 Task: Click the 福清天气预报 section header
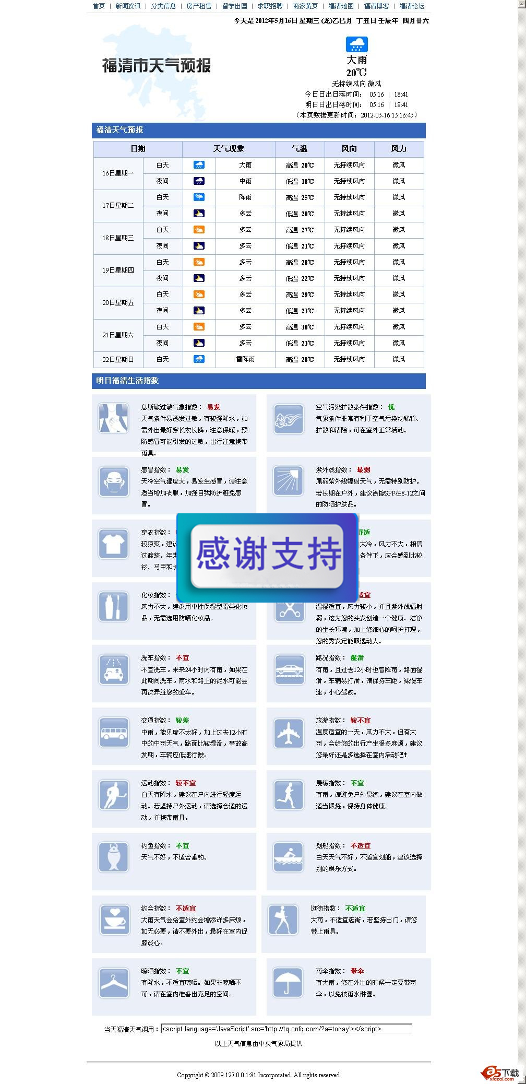pyautogui.click(x=259, y=130)
